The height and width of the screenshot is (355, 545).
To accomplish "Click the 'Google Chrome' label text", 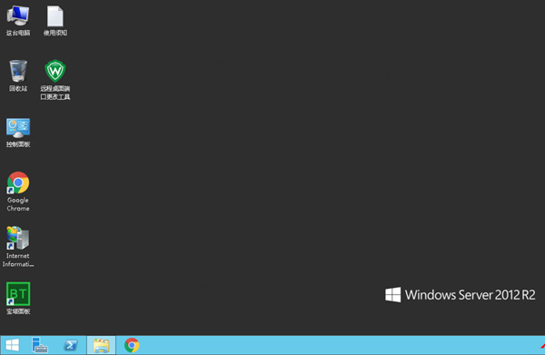I will pyautogui.click(x=18, y=204).
